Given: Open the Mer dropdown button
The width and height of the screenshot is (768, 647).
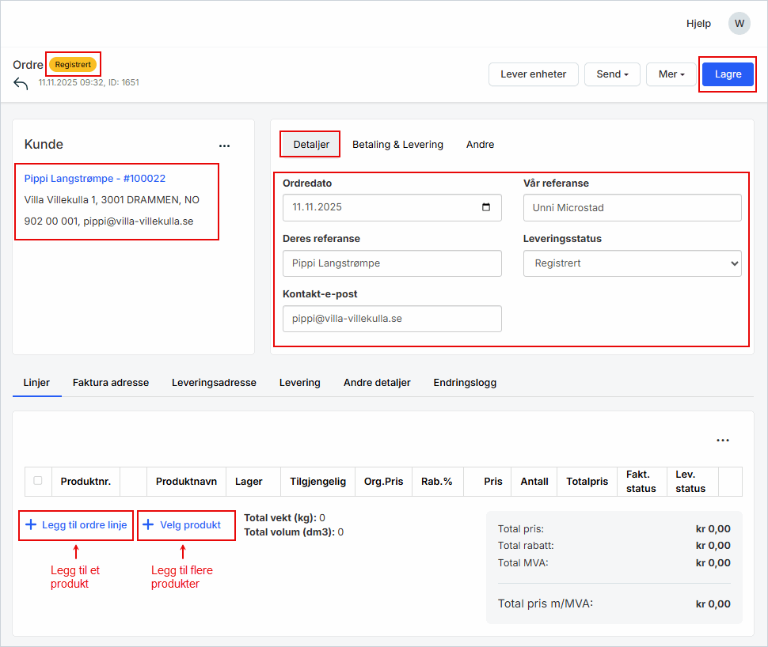Looking at the screenshot, I should (x=671, y=74).
